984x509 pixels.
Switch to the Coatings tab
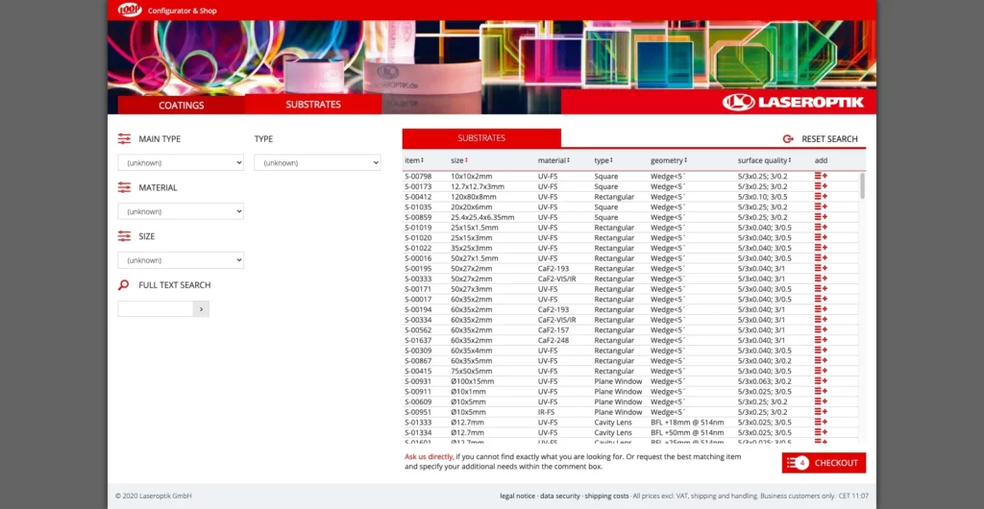tap(181, 105)
